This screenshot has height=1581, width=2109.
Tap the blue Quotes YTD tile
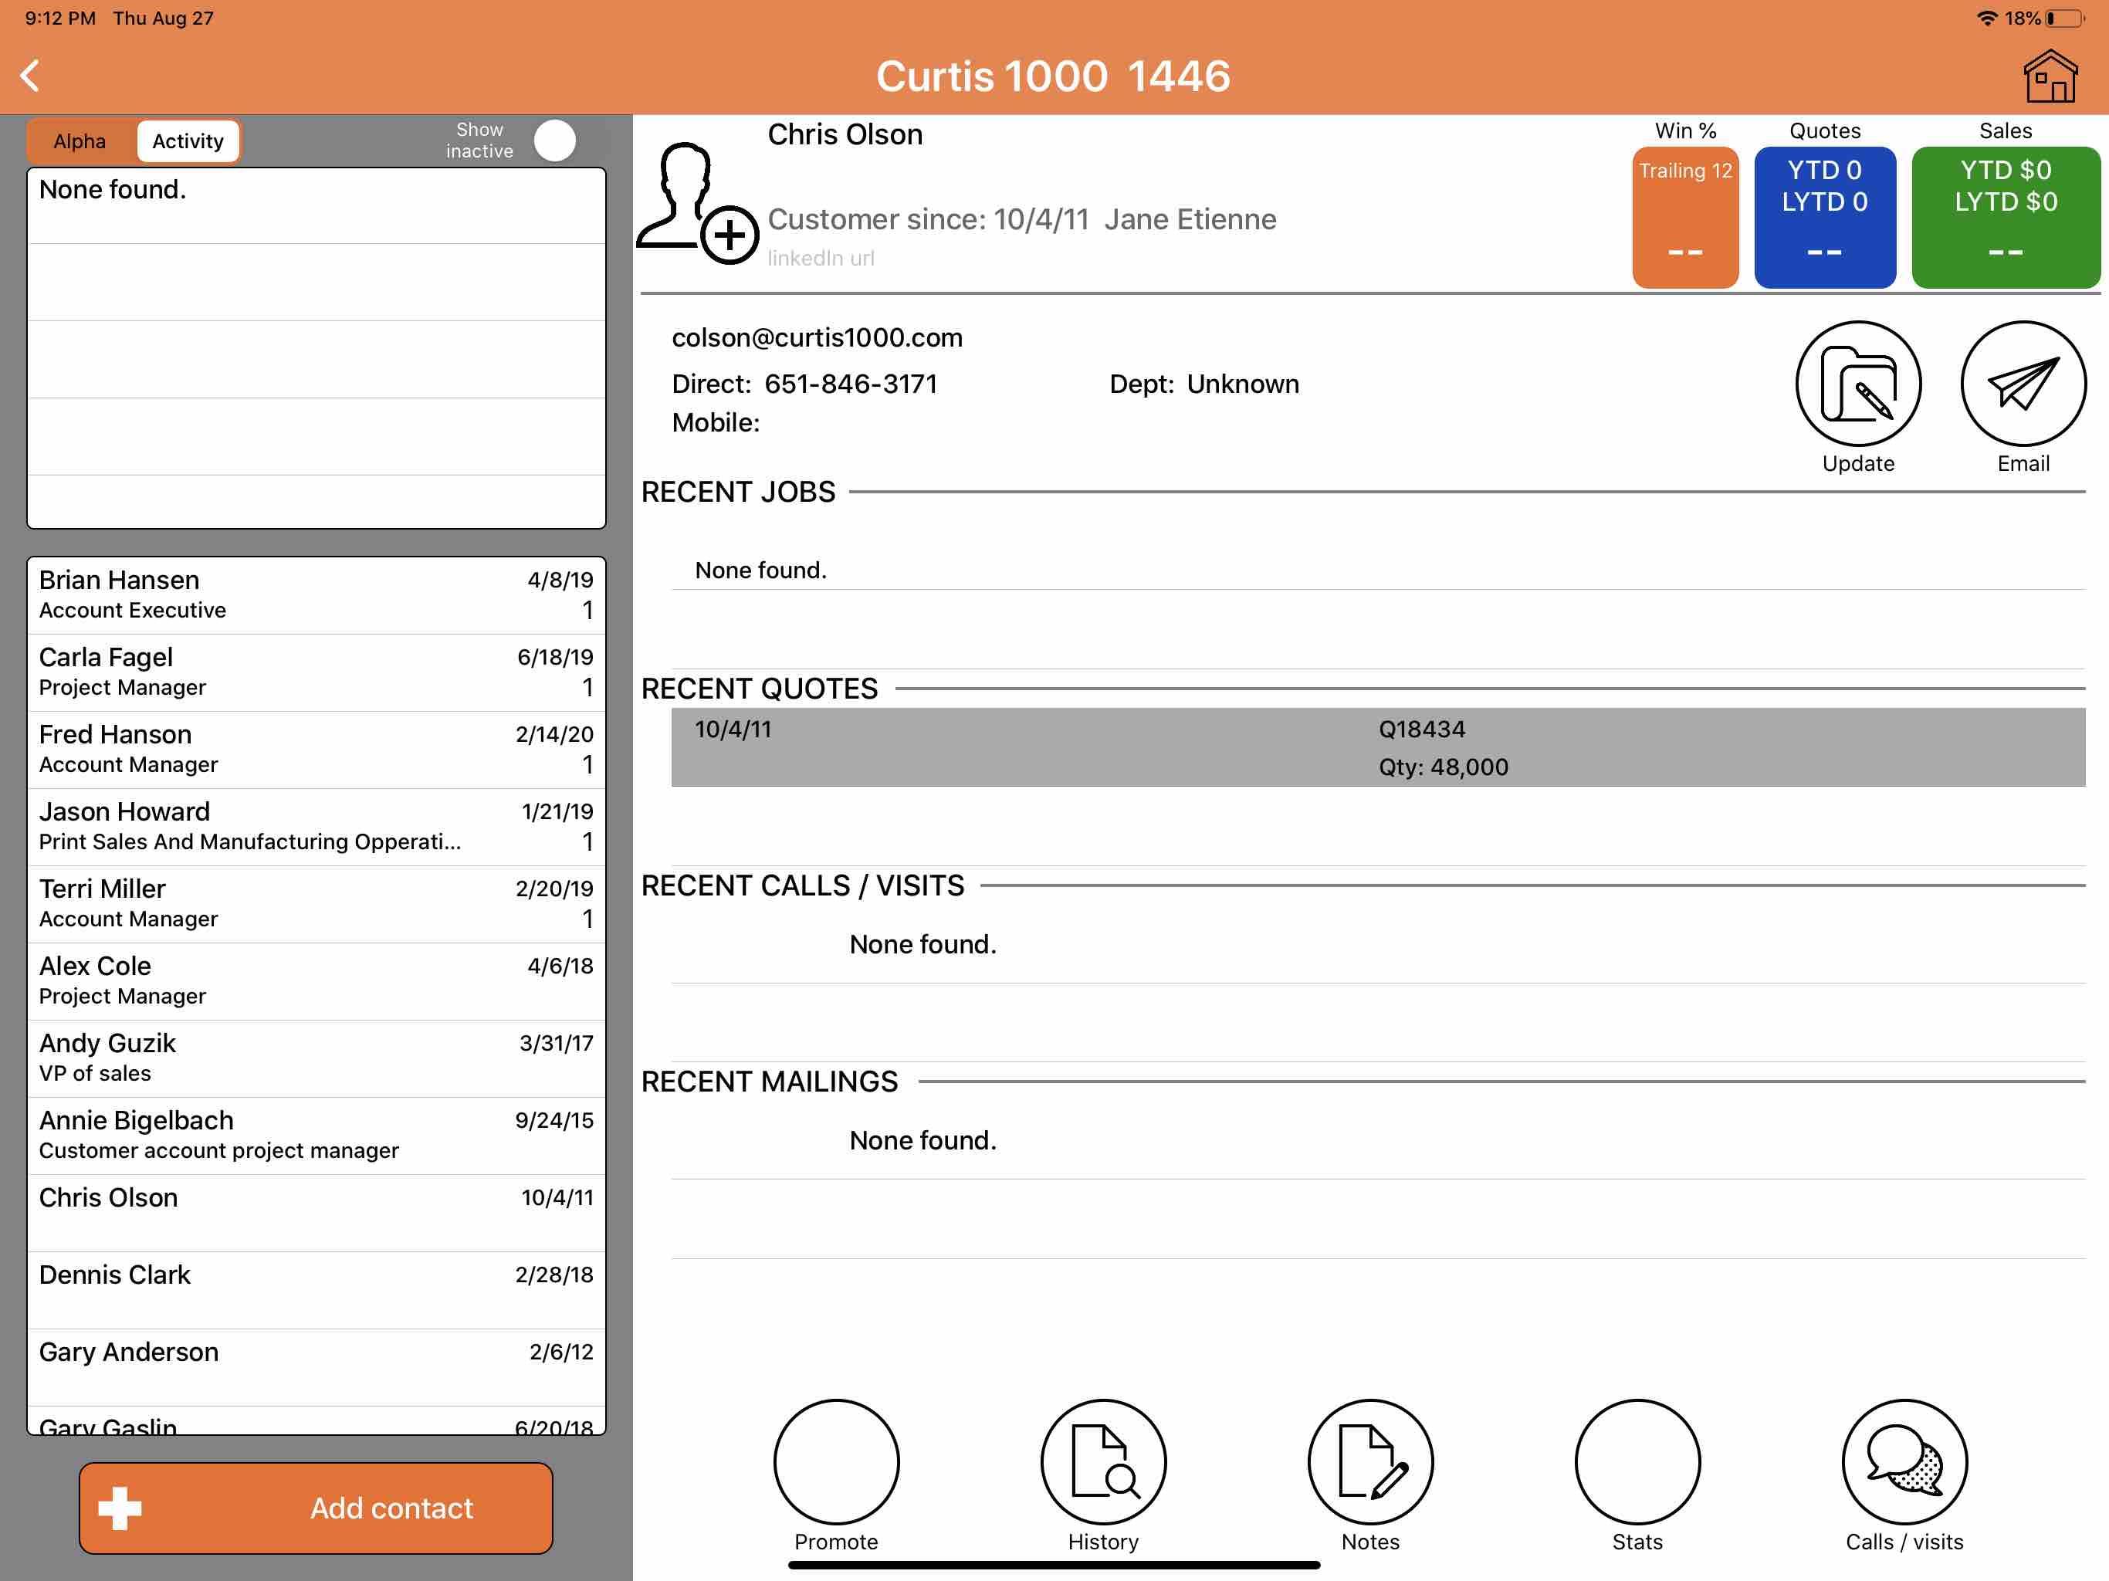point(1824,218)
